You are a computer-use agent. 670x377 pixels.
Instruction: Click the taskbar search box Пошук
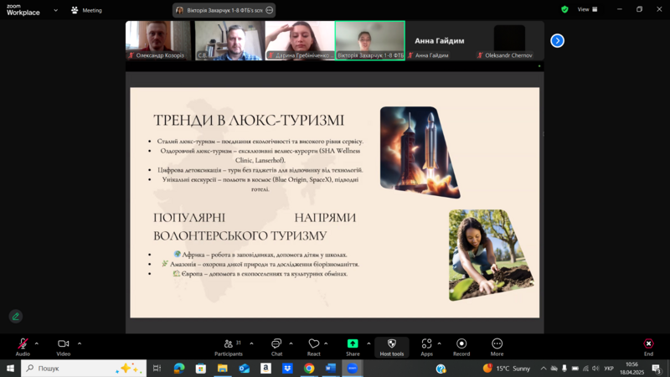point(84,368)
